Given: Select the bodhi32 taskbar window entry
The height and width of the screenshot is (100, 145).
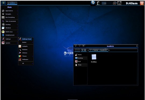Looking at the screenshot, I should [12, 3].
